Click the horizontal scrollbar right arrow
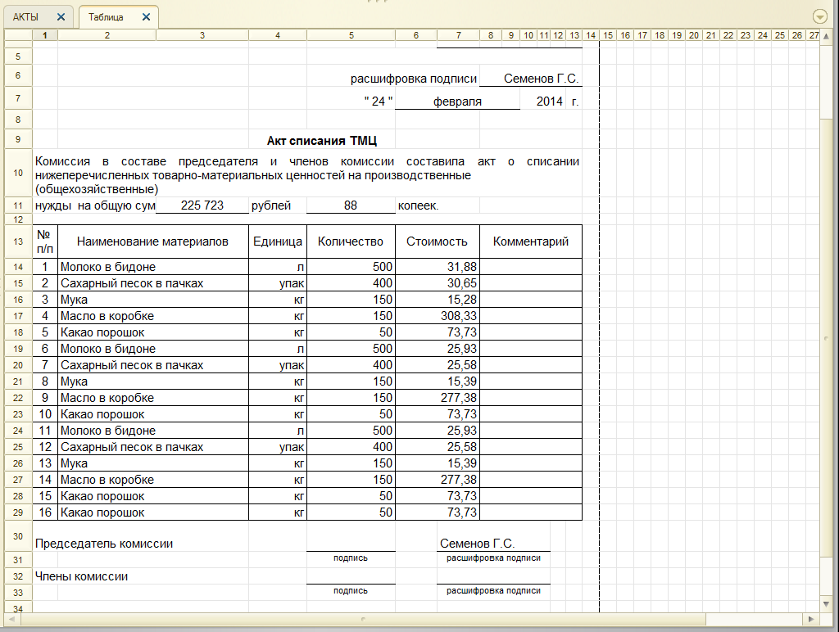This screenshot has width=839, height=632. click(x=811, y=619)
